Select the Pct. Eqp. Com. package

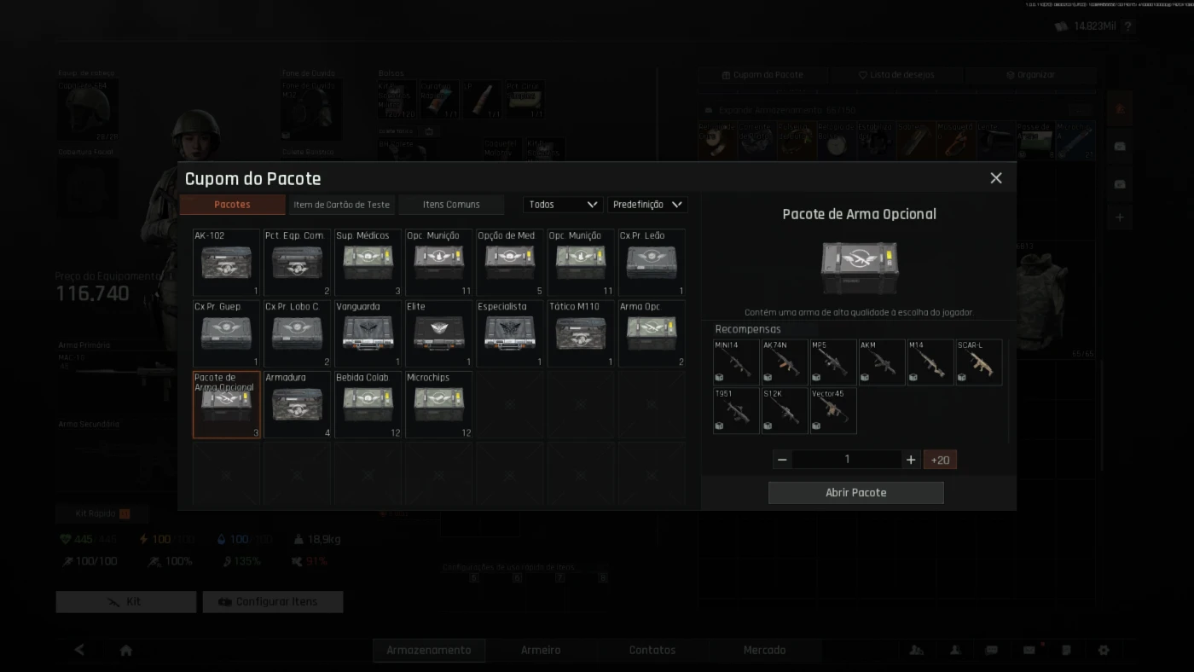point(297,262)
